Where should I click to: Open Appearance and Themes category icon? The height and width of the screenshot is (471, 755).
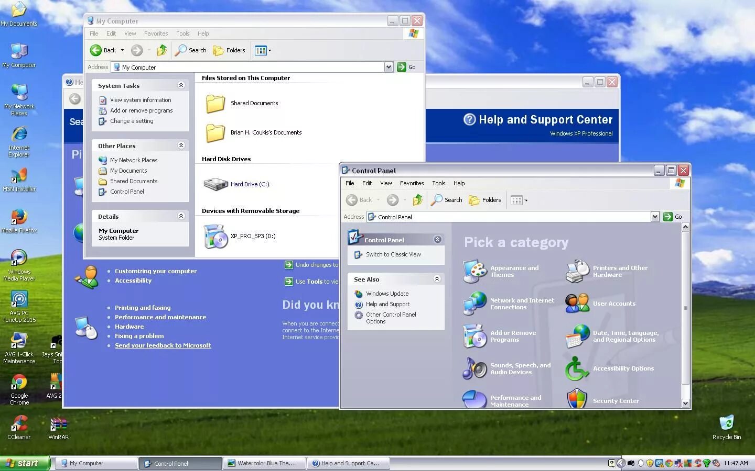click(475, 271)
